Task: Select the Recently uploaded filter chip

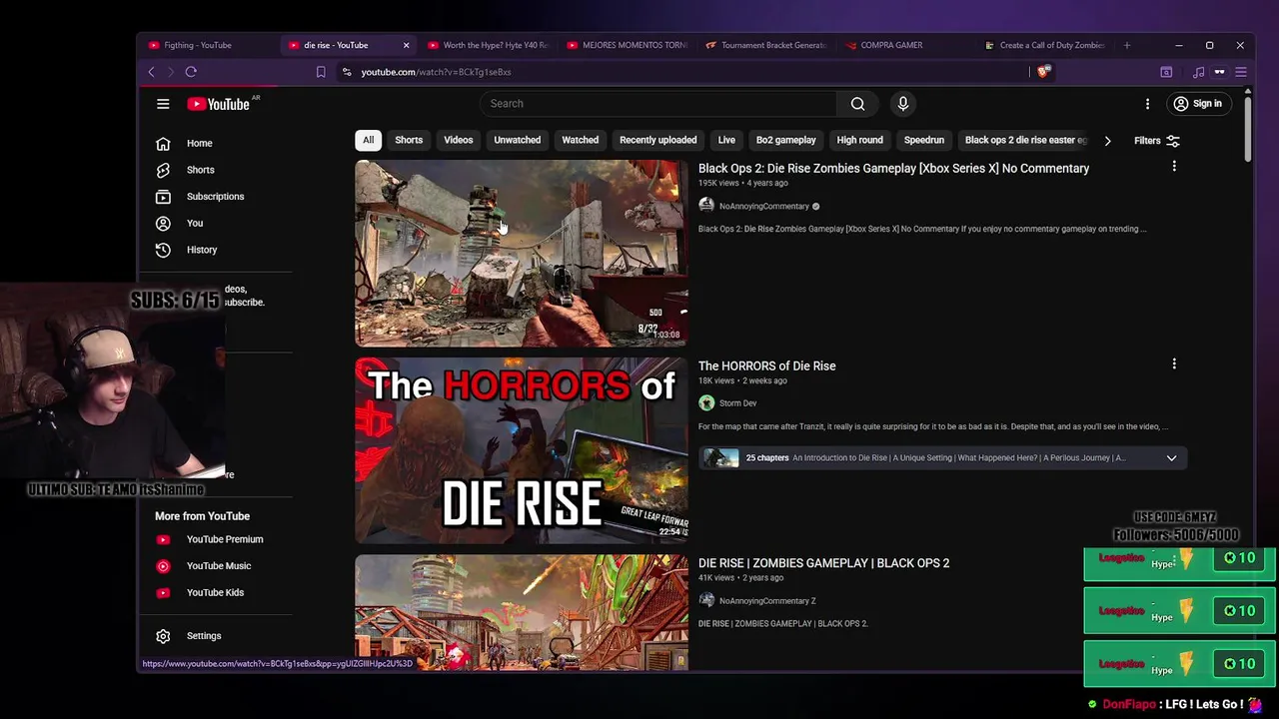Action: (657, 141)
